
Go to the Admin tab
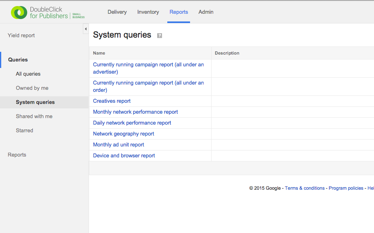point(206,12)
